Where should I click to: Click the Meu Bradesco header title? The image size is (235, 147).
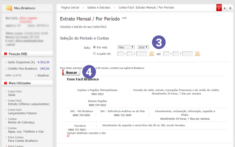point(25,8)
